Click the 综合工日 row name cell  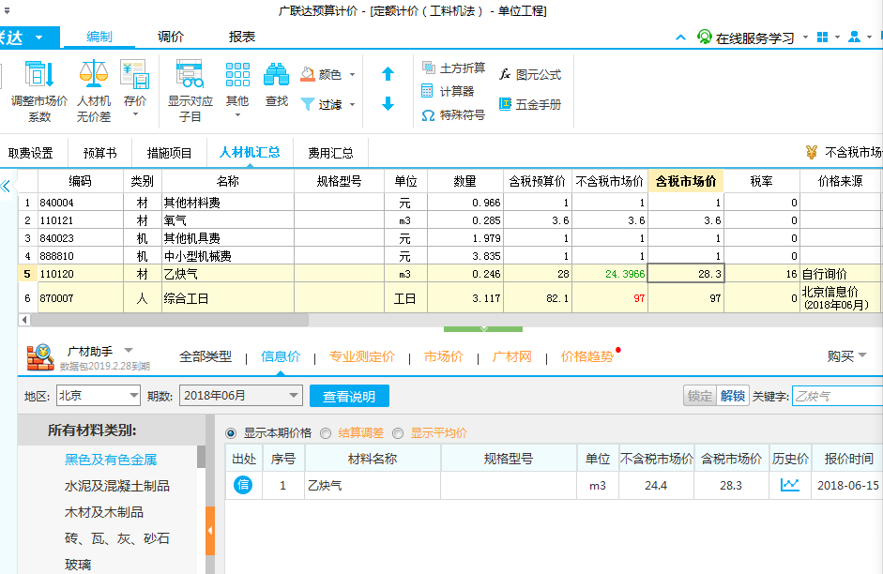(227, 297)
